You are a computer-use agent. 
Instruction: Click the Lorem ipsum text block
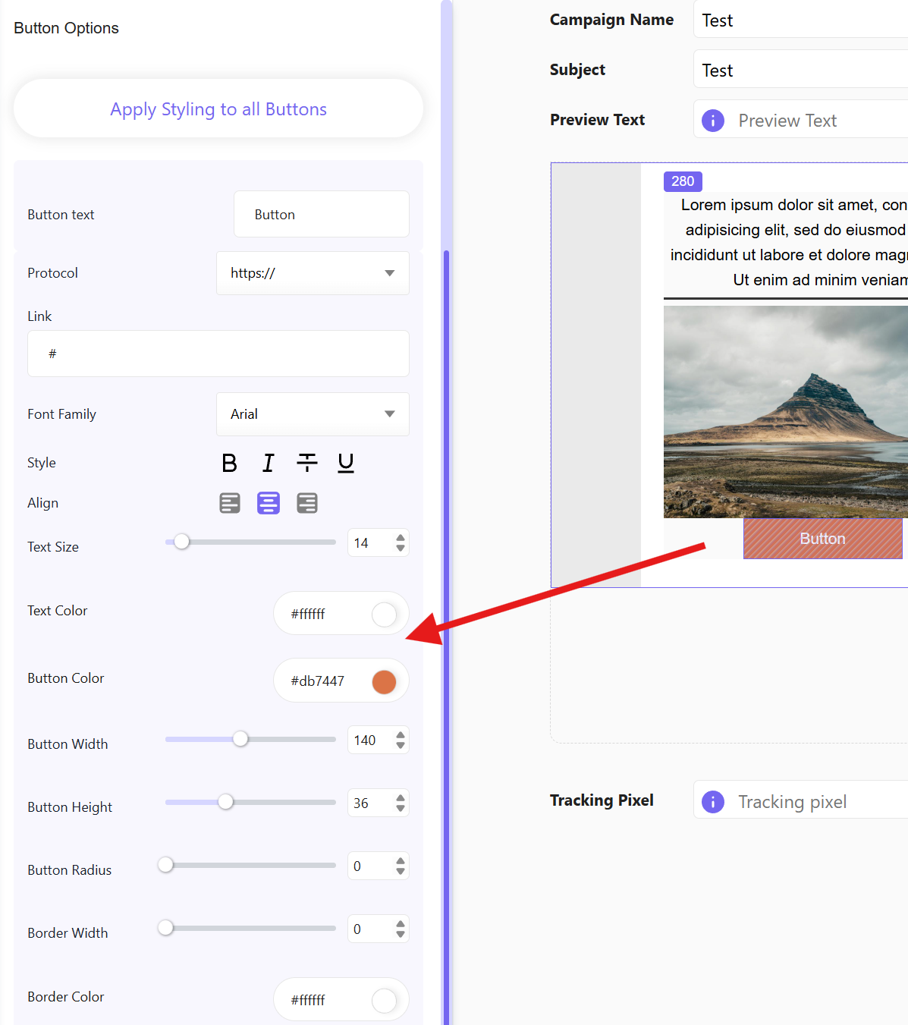pos(786,242)
